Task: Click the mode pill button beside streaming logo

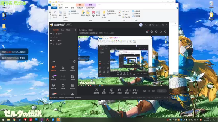Action: [x=69, y=25]
